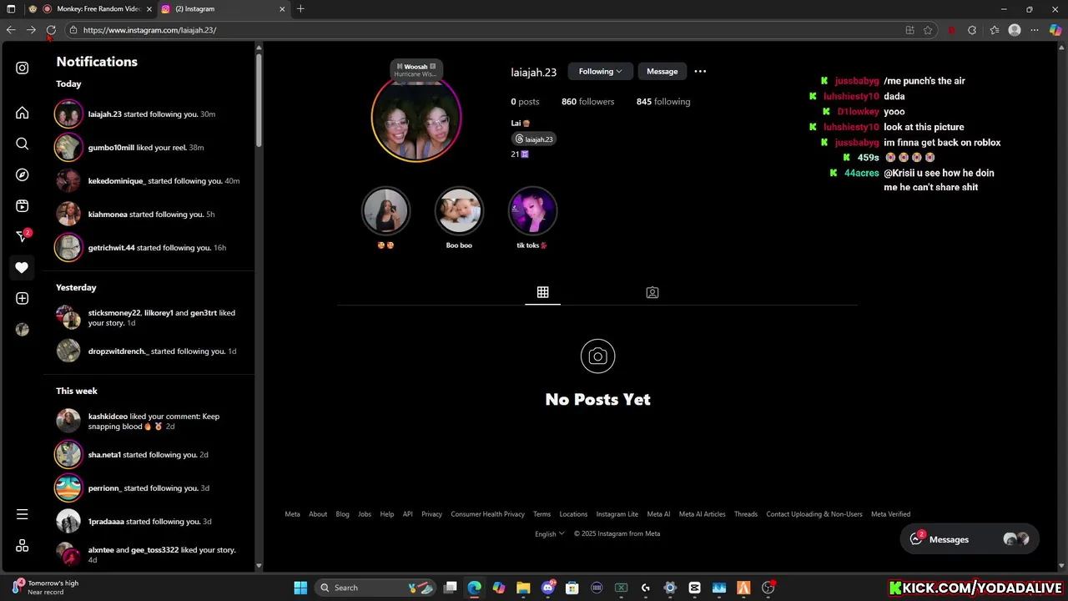
Task: Open a new browser tab
Action: [x=300, y=8]
